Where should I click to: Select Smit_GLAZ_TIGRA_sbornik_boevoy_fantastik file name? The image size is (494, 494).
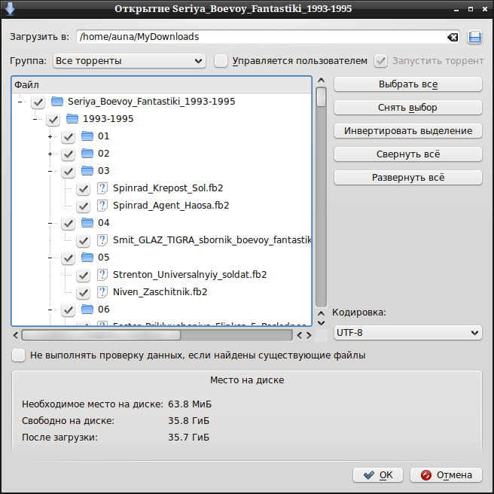tap(212, 240)
